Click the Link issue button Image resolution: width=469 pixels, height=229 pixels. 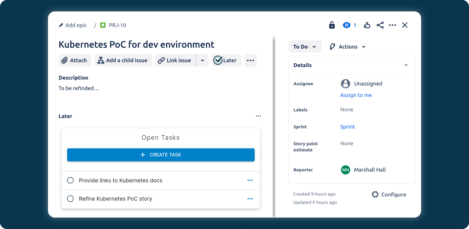click(175, 60)
